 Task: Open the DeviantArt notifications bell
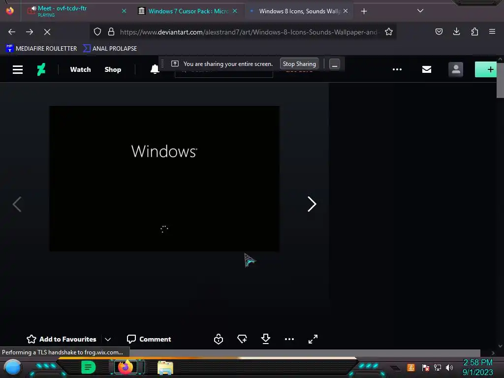click(155, 69)
